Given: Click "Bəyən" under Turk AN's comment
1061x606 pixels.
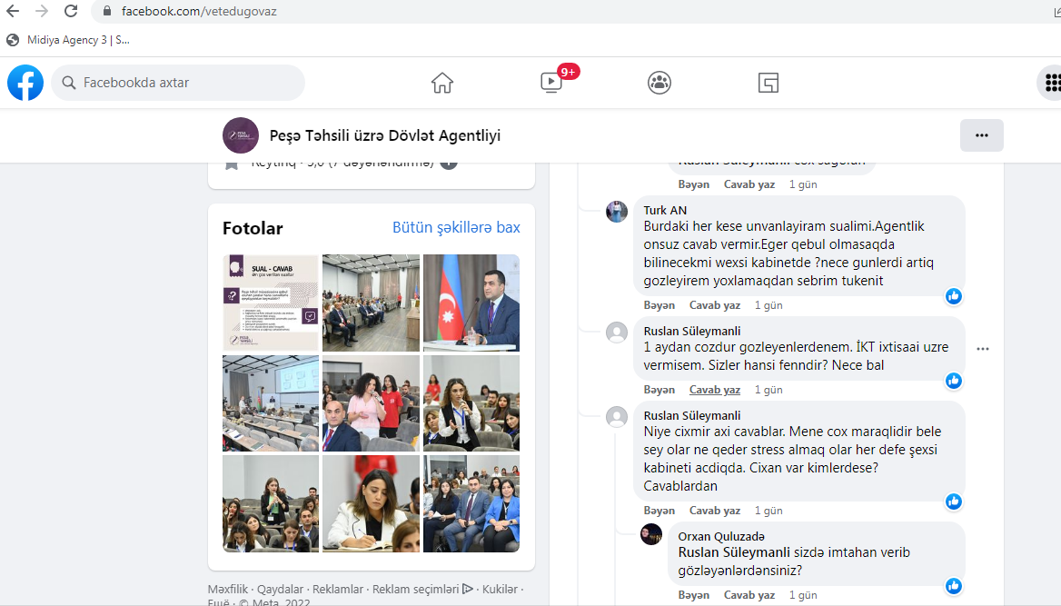Looking at the screenshot, I should [x=659, y=305].
